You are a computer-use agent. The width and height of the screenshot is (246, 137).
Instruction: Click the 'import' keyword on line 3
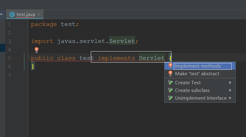point(42,41)
